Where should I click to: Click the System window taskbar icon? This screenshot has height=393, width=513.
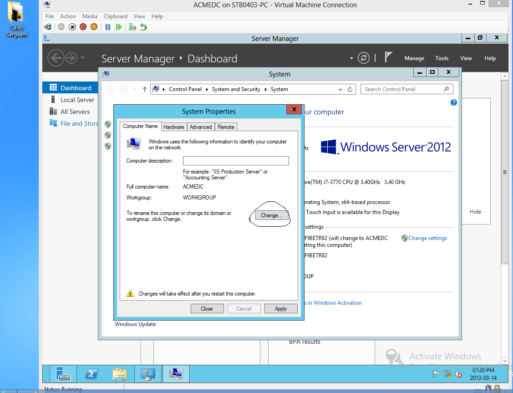(x=176, y=374)
